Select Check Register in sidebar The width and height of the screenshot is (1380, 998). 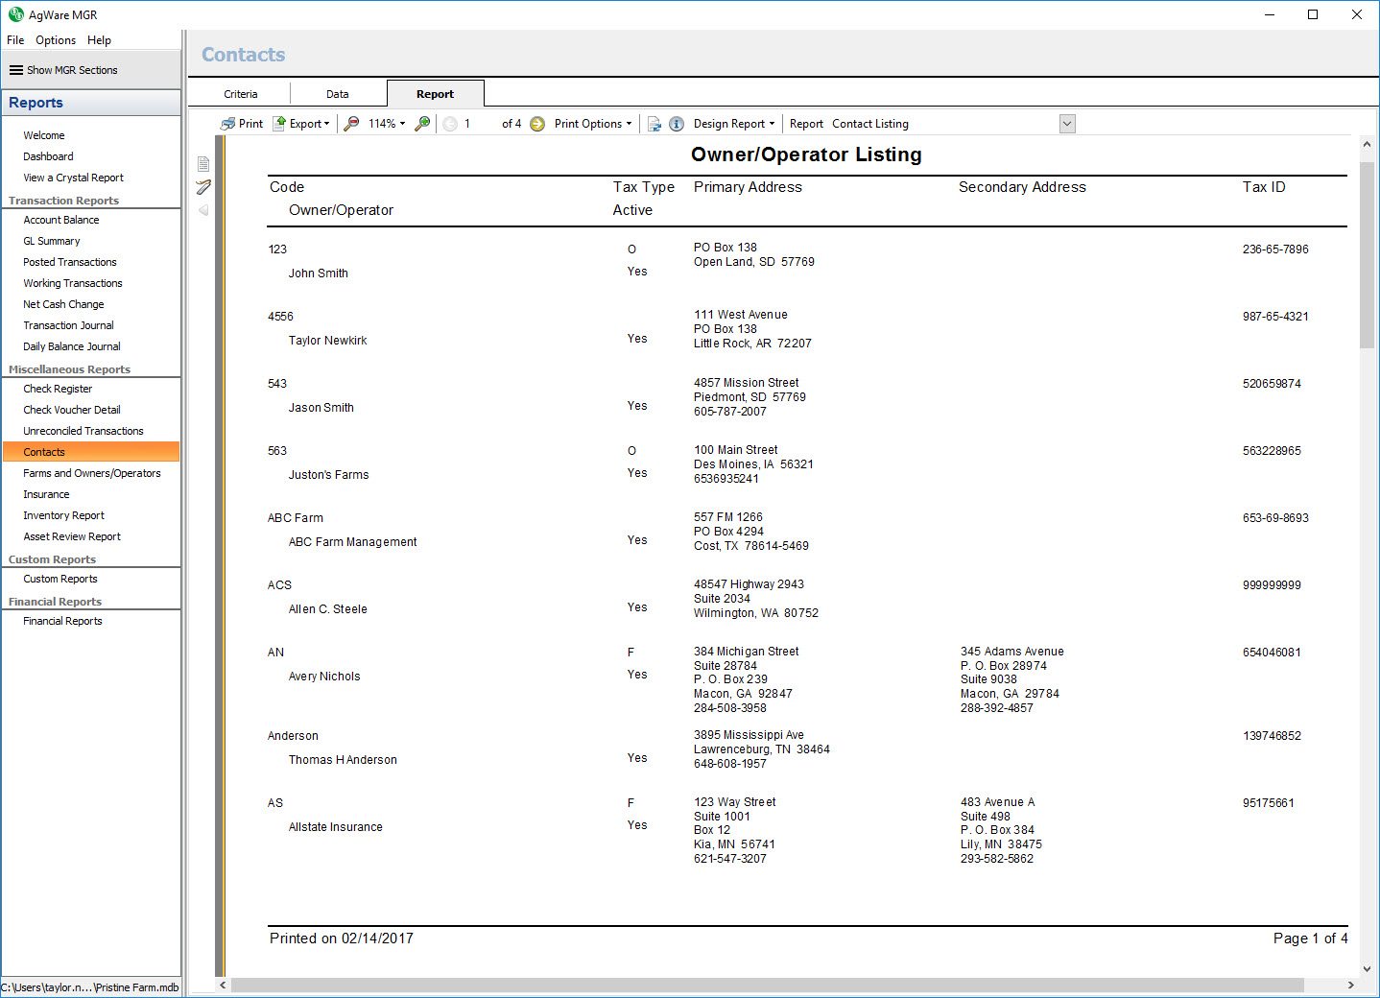click(58, 389)
